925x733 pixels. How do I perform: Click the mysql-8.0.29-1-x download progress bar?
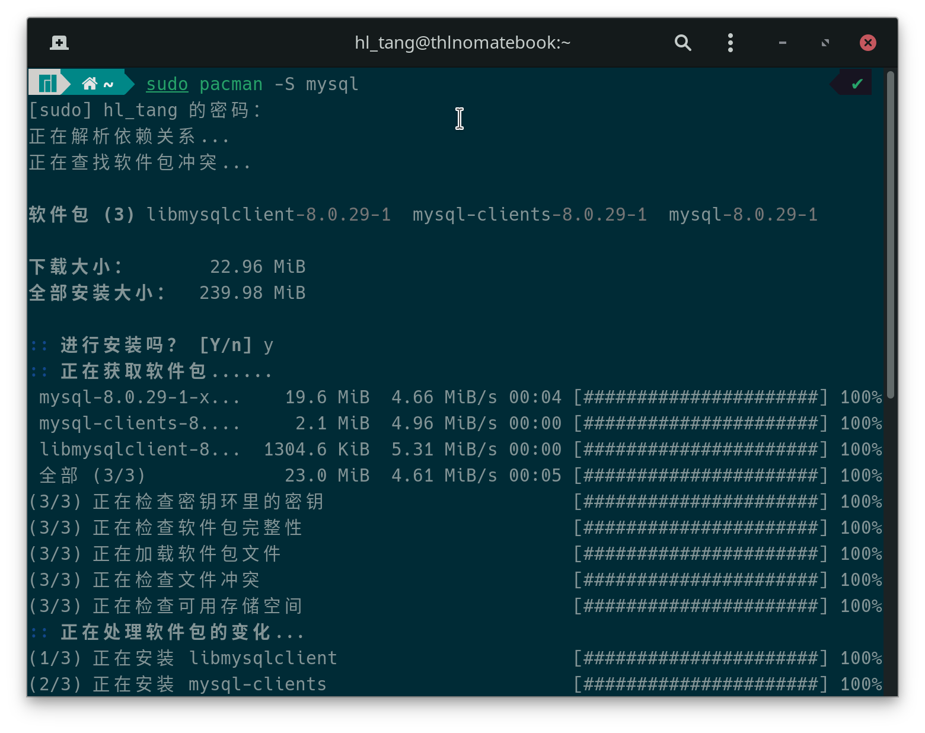(700, 397)
